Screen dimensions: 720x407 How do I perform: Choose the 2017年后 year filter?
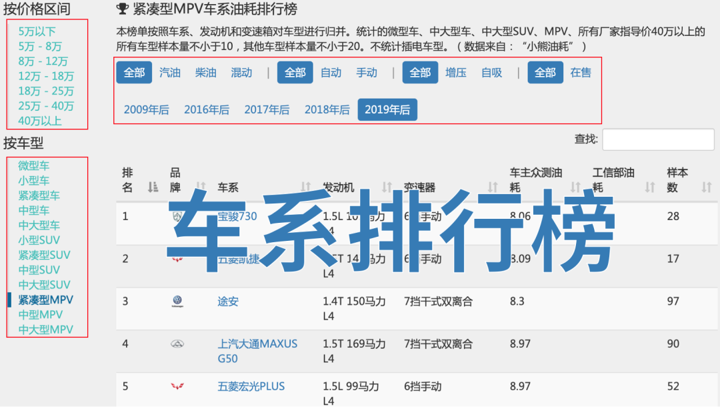click(267, 110)
